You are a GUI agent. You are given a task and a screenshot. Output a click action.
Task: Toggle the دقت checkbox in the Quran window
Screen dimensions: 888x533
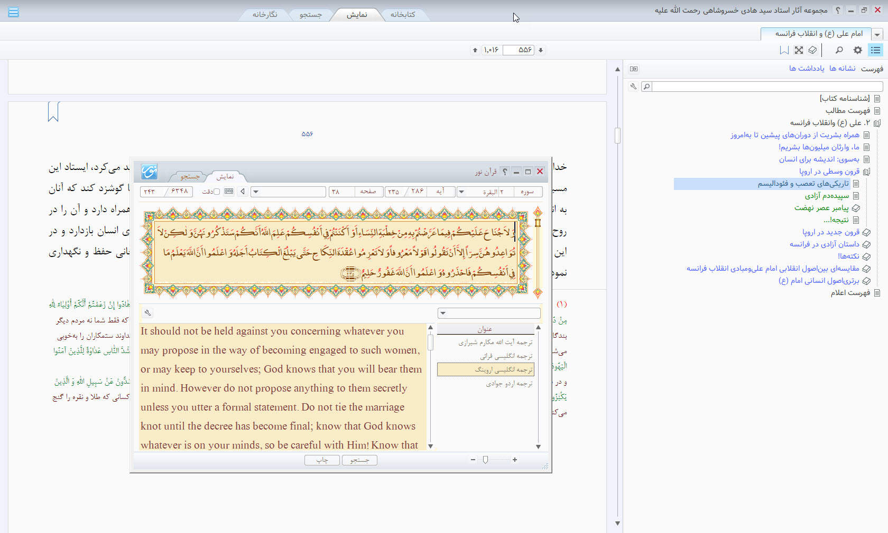point(217,192)
